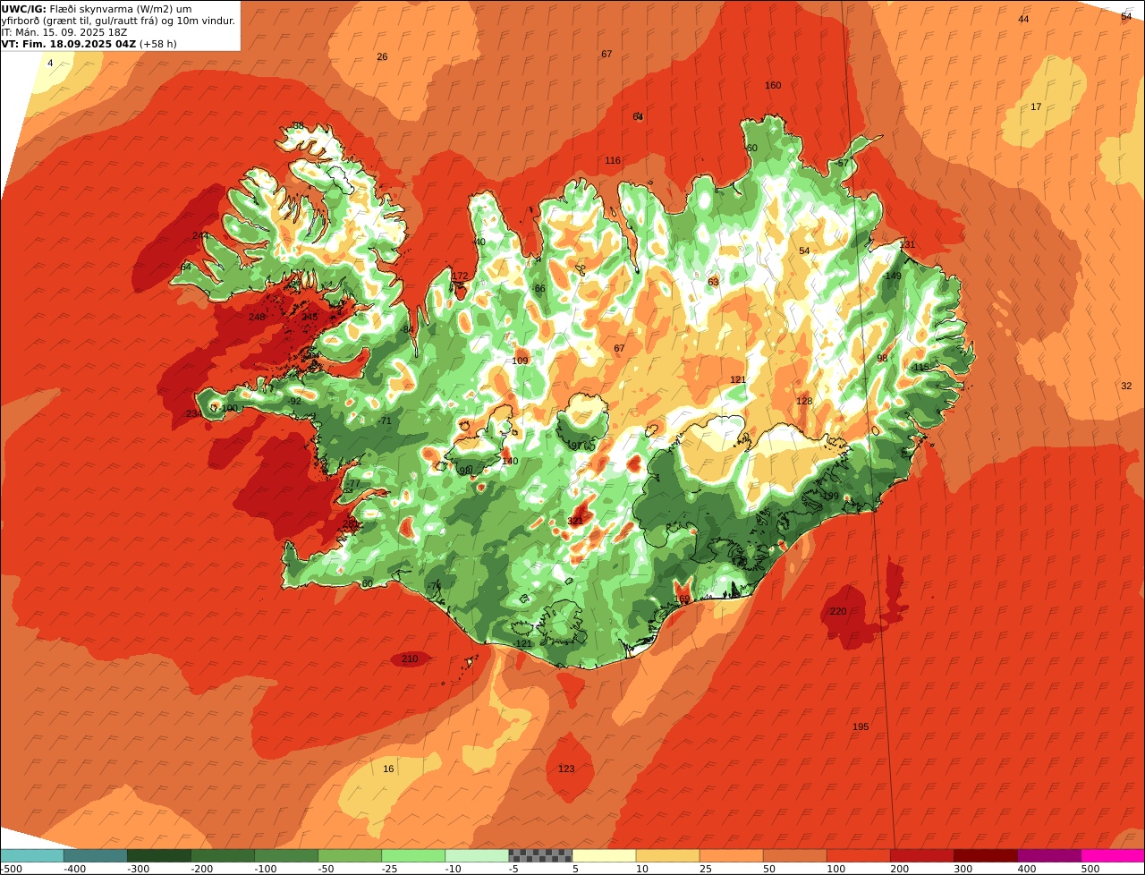Click the '-100' value on Snæfellsnes peninsula
The image size is (1145, 875).
[x=228, y=409]
